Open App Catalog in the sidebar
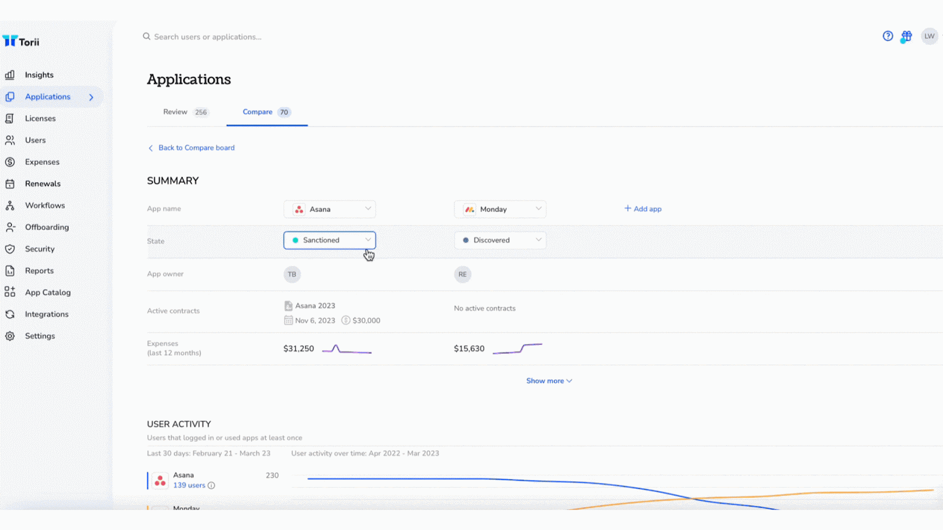 (48, 292)
